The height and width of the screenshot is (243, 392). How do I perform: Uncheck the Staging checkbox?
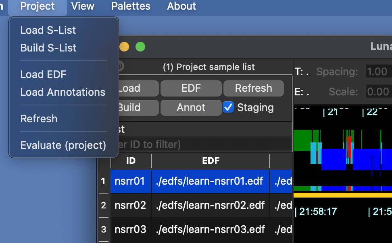coord(228,107)
